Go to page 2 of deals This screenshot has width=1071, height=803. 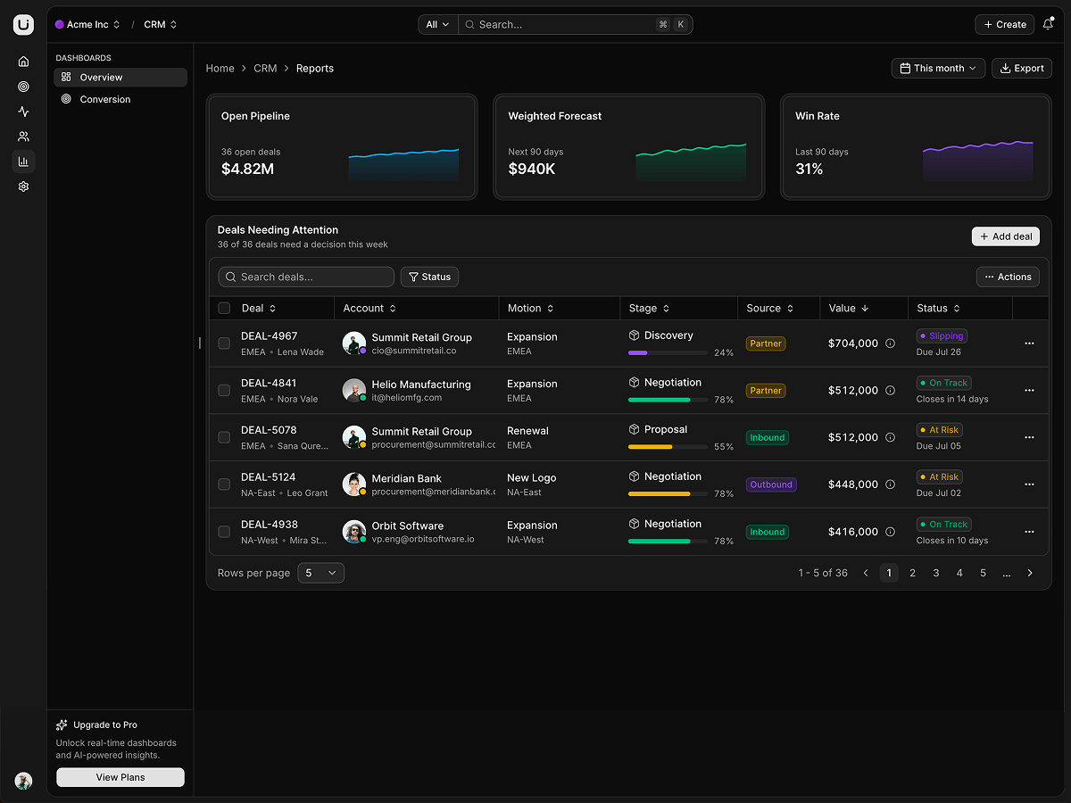tap(912, 573)
